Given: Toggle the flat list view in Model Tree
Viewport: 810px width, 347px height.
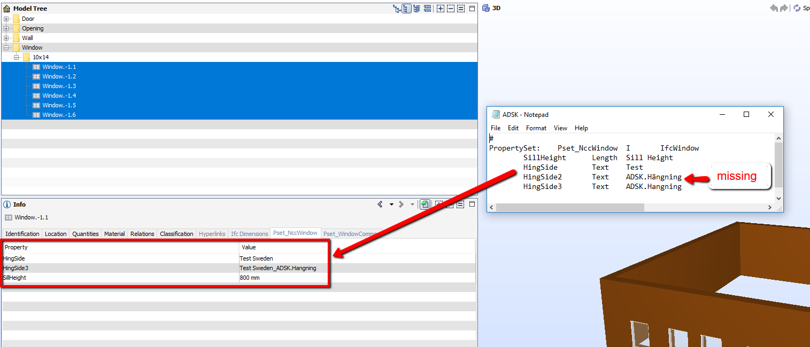Looking at the screenshot, I should (428, 8).
